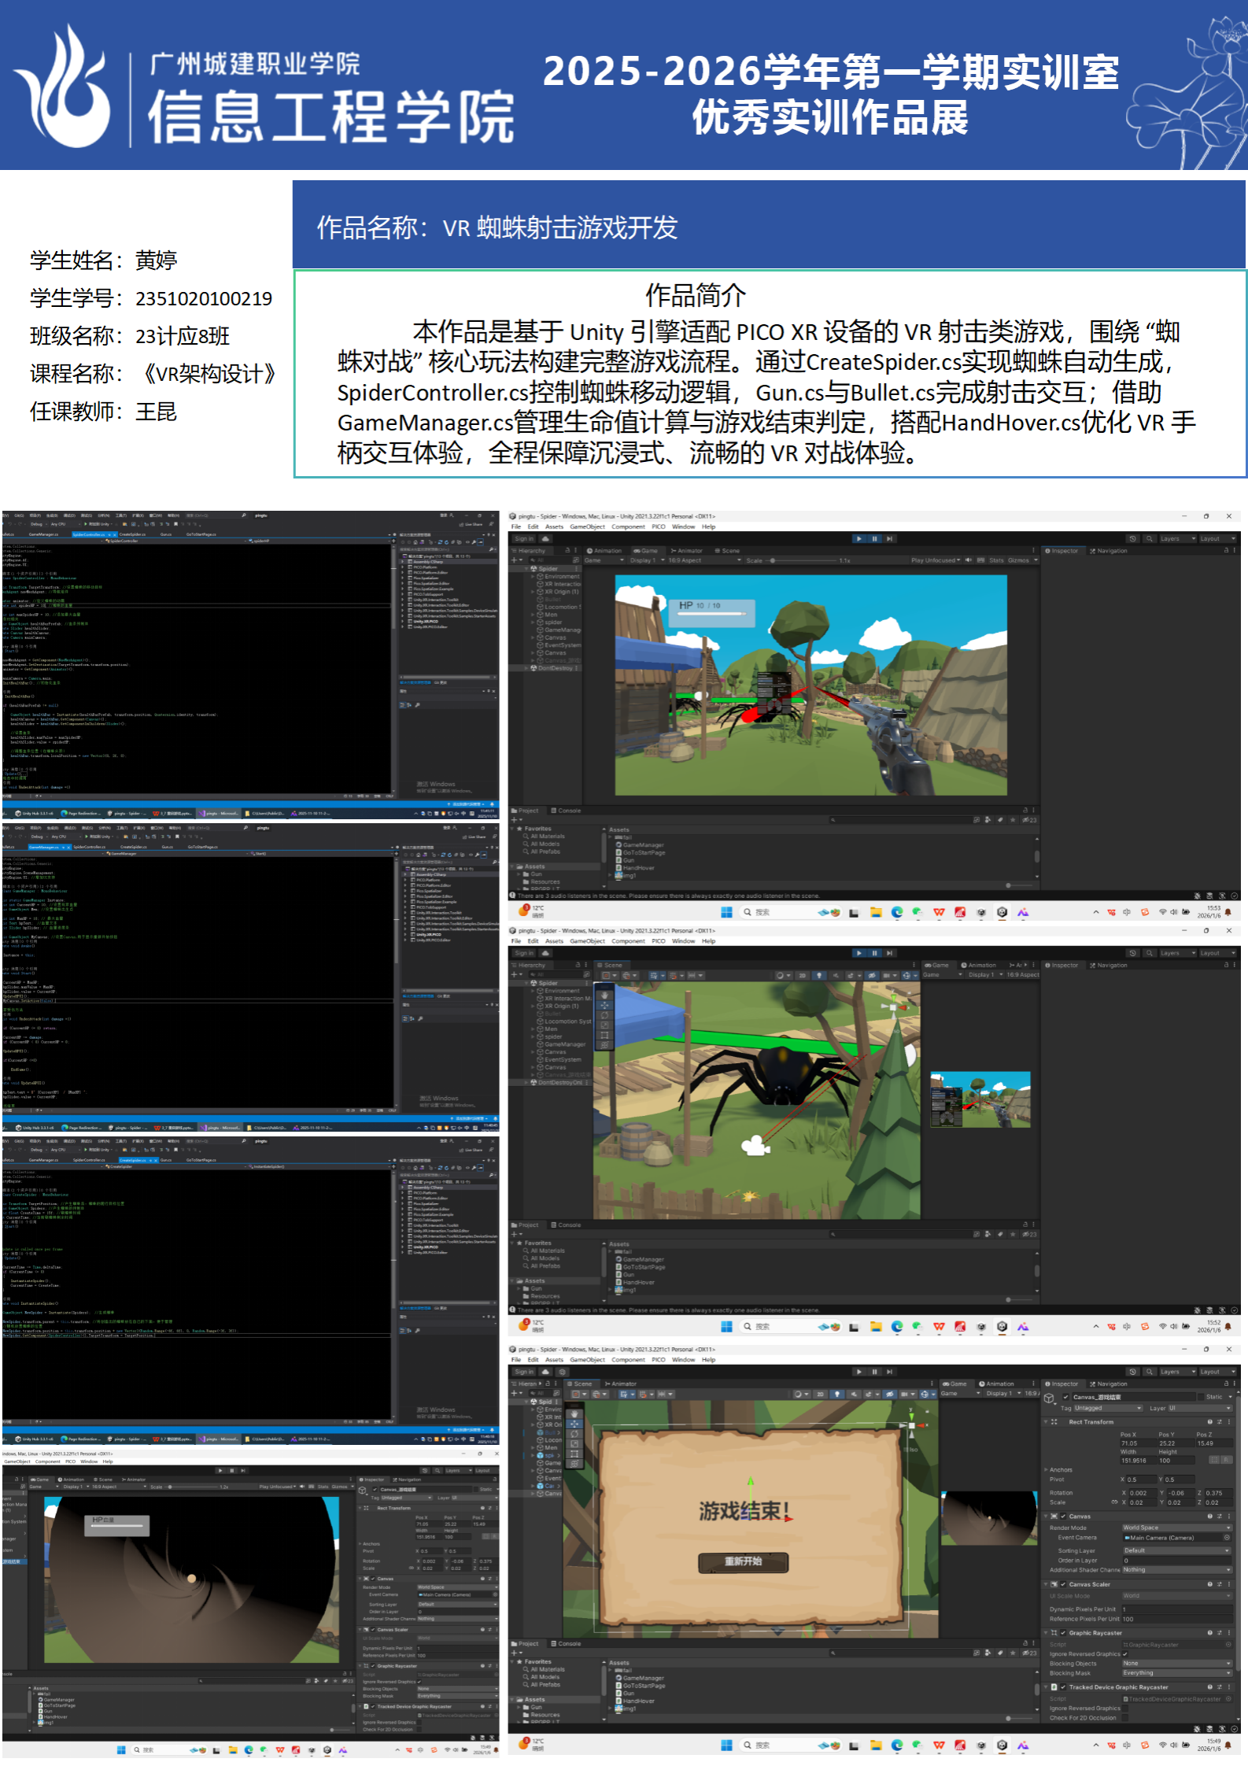Viewport: 1248px width, 1766px height.
Task: Click the 重新开始 button on the game-over panel
Action: [x=743, y=1561]
